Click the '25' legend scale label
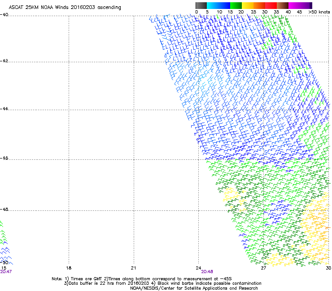The height and width of the screenshot is (291, 332). click(253, 12)
